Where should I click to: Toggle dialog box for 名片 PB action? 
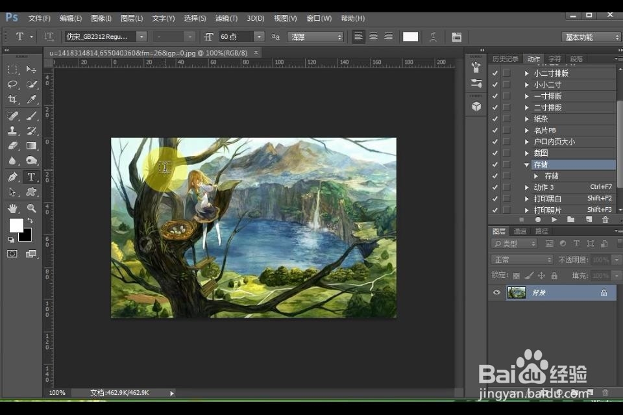click(x=507, y=130)
